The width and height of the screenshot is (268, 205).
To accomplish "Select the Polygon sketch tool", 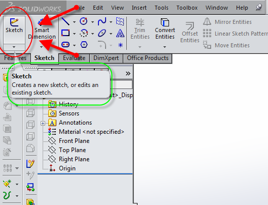I will 84,45.
